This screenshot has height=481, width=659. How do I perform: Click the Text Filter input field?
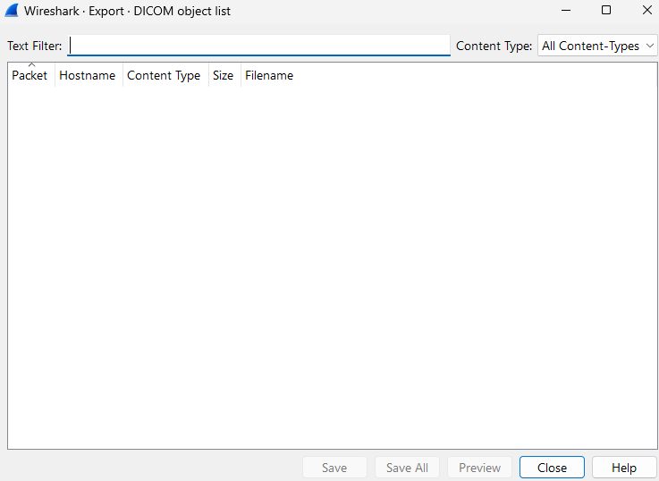tap(258, 46)
